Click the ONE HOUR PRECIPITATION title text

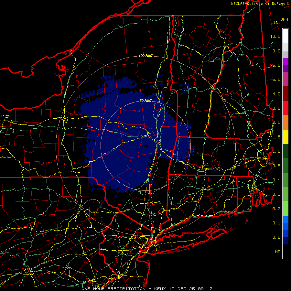point(113,289)
